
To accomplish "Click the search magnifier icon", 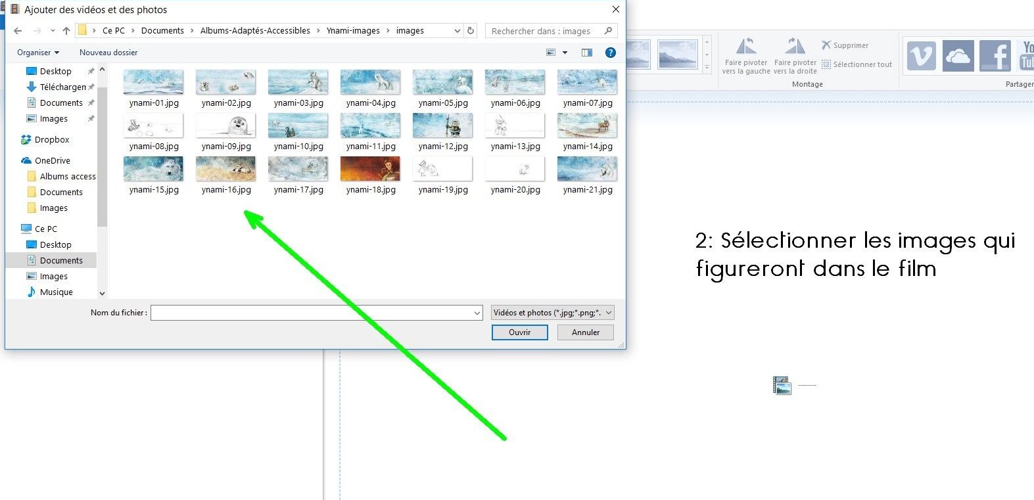I will click(x=608, y=31).
